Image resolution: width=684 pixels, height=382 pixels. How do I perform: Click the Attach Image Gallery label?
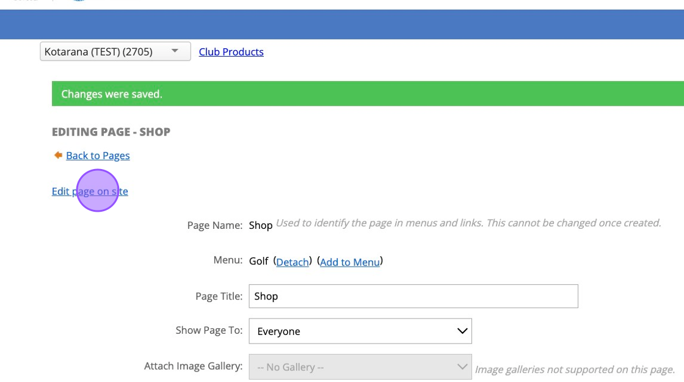(x=193, y=366)
